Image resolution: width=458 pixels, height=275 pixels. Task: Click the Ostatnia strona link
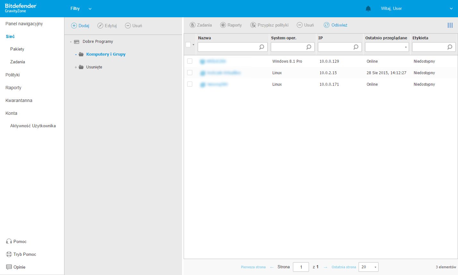[344, 267]
